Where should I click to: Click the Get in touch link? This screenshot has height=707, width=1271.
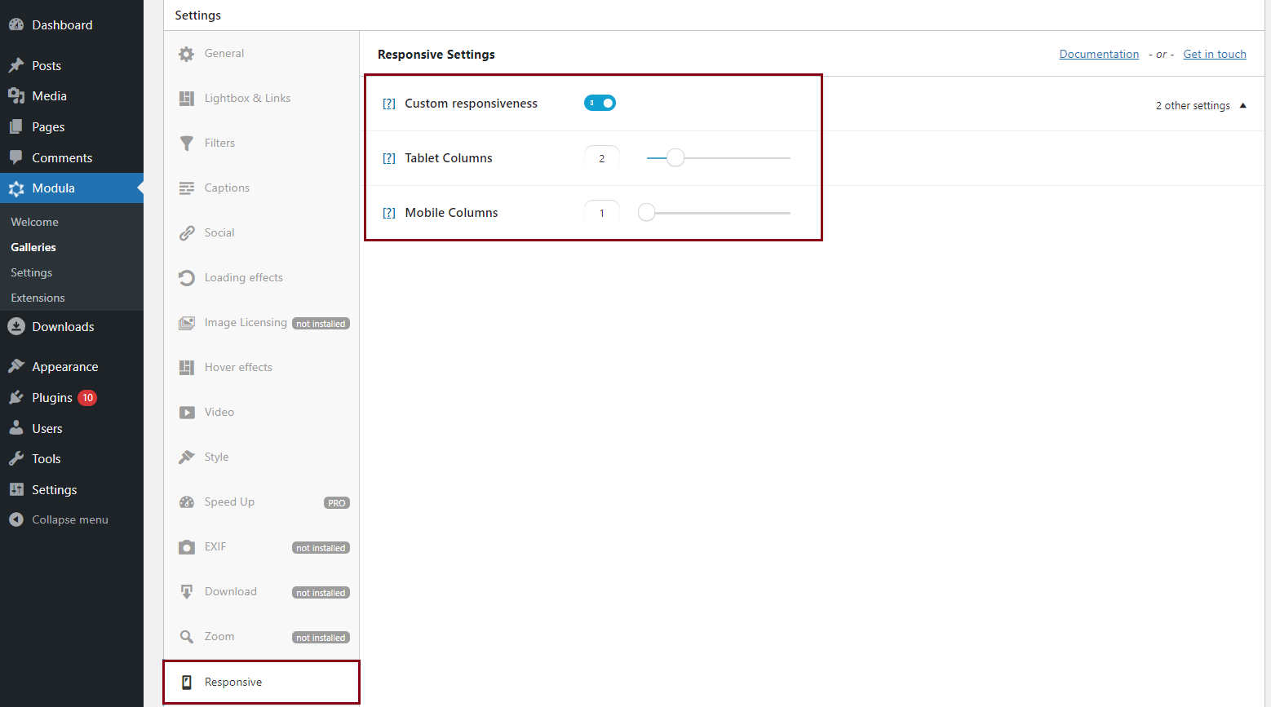tap(1215, 54)
